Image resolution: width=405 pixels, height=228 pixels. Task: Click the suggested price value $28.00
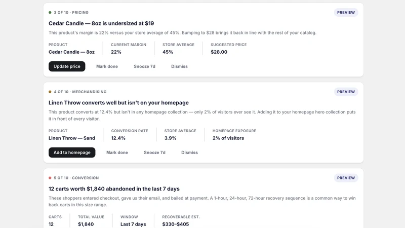219,52
